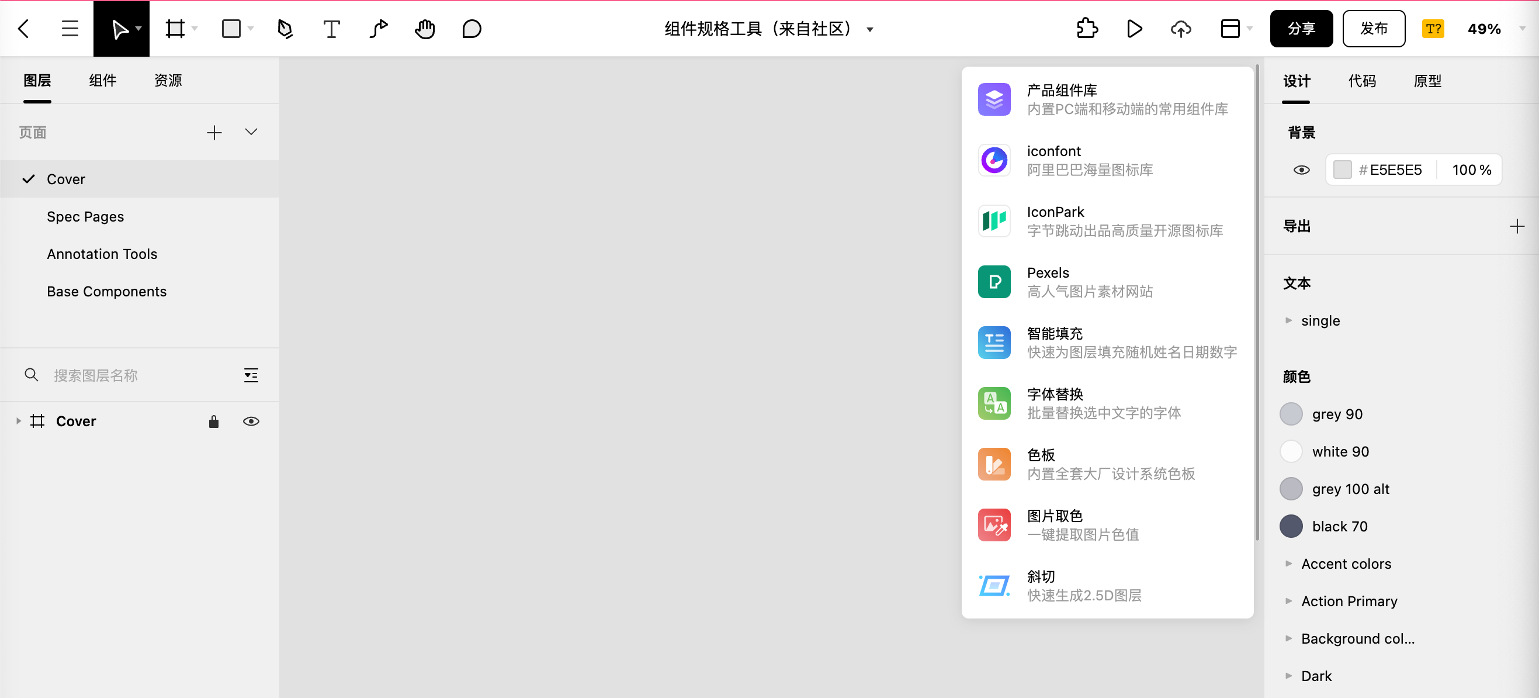1539x698 pixels.
Task: Select the Hand pan tool
Action: pyautogui.click(x=425, y=29)
